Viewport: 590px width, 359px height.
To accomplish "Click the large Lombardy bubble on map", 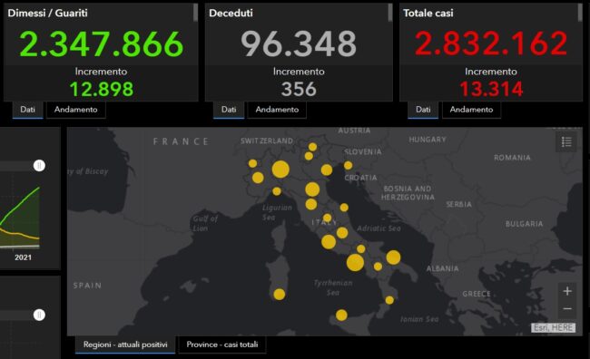I will tap(280, 170).
